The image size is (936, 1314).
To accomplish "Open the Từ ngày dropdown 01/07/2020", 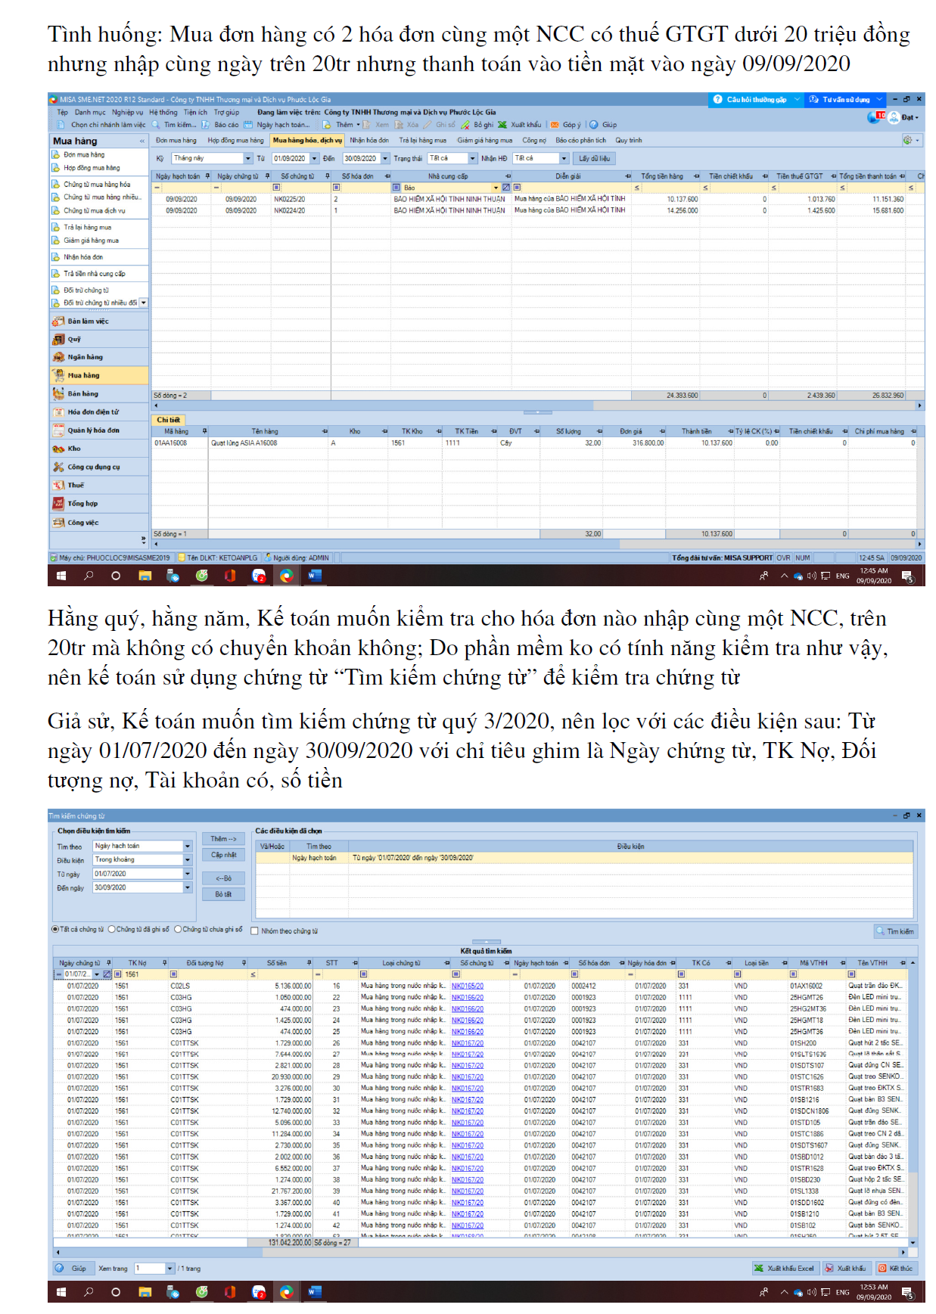I will (188, 874).
